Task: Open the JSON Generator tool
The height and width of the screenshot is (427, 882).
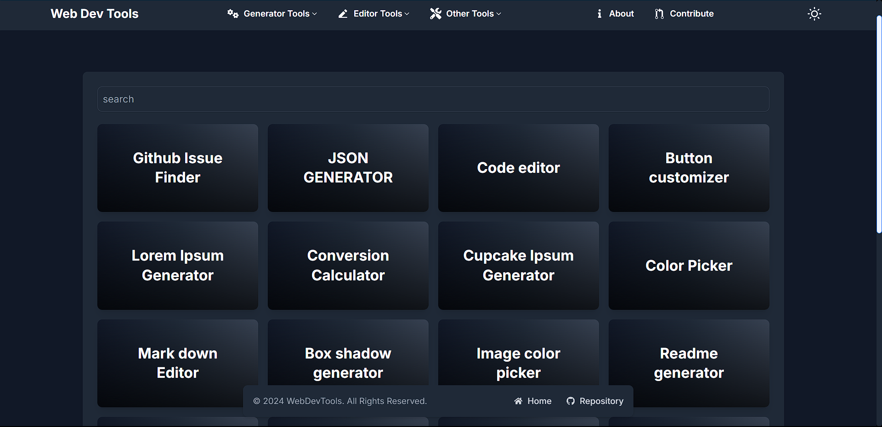Action: click(348, 168)
